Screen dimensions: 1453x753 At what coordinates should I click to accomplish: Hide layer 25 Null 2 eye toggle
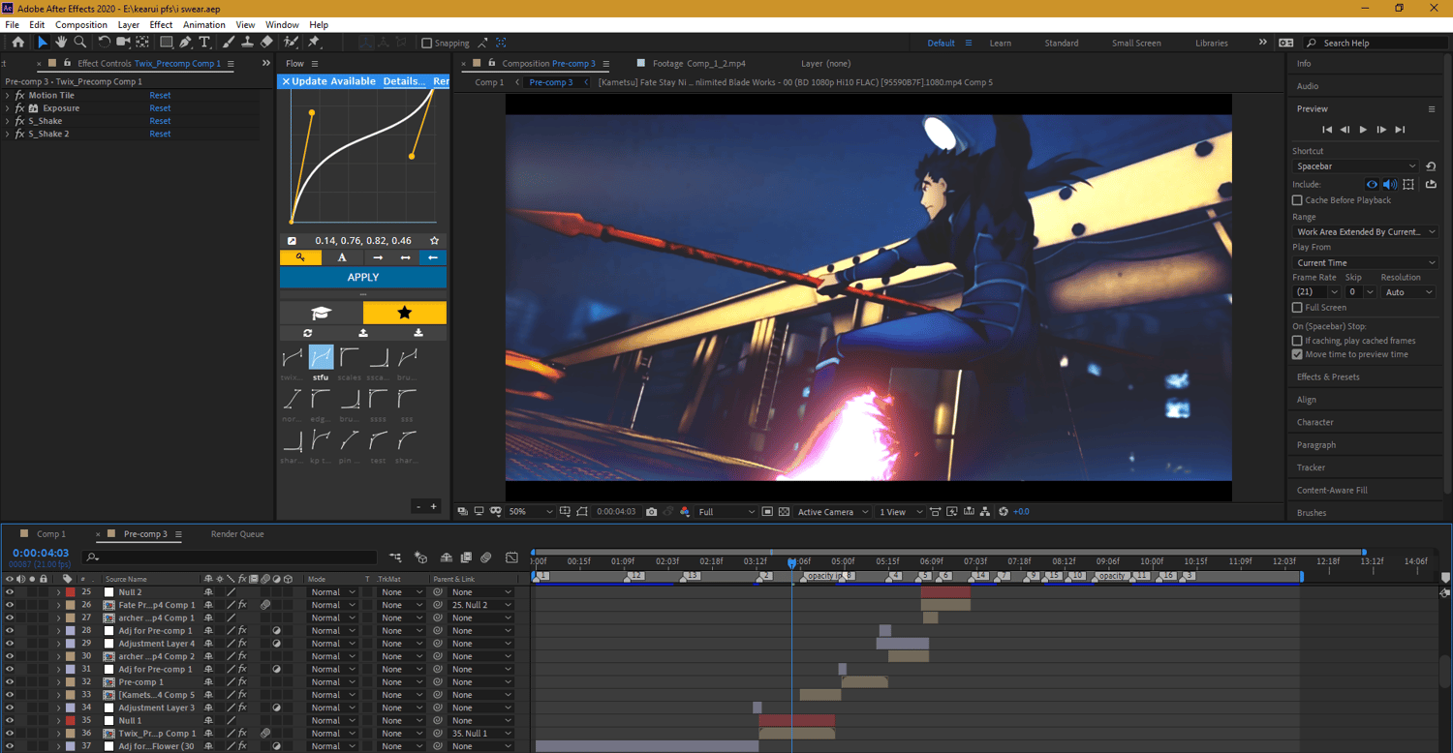point(10,592)
